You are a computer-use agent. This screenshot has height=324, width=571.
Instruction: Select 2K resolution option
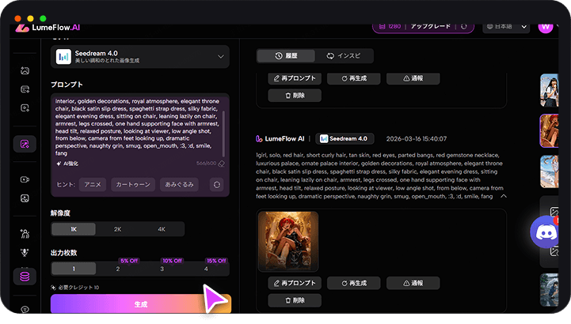tap(117, 228)
